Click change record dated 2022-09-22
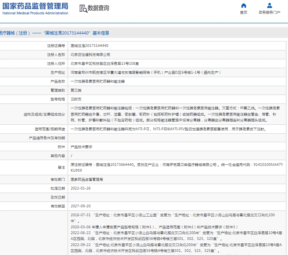 click(176, 248)
